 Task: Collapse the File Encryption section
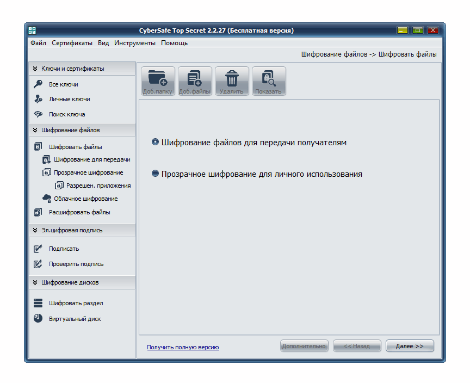click(x=35, y=130)
